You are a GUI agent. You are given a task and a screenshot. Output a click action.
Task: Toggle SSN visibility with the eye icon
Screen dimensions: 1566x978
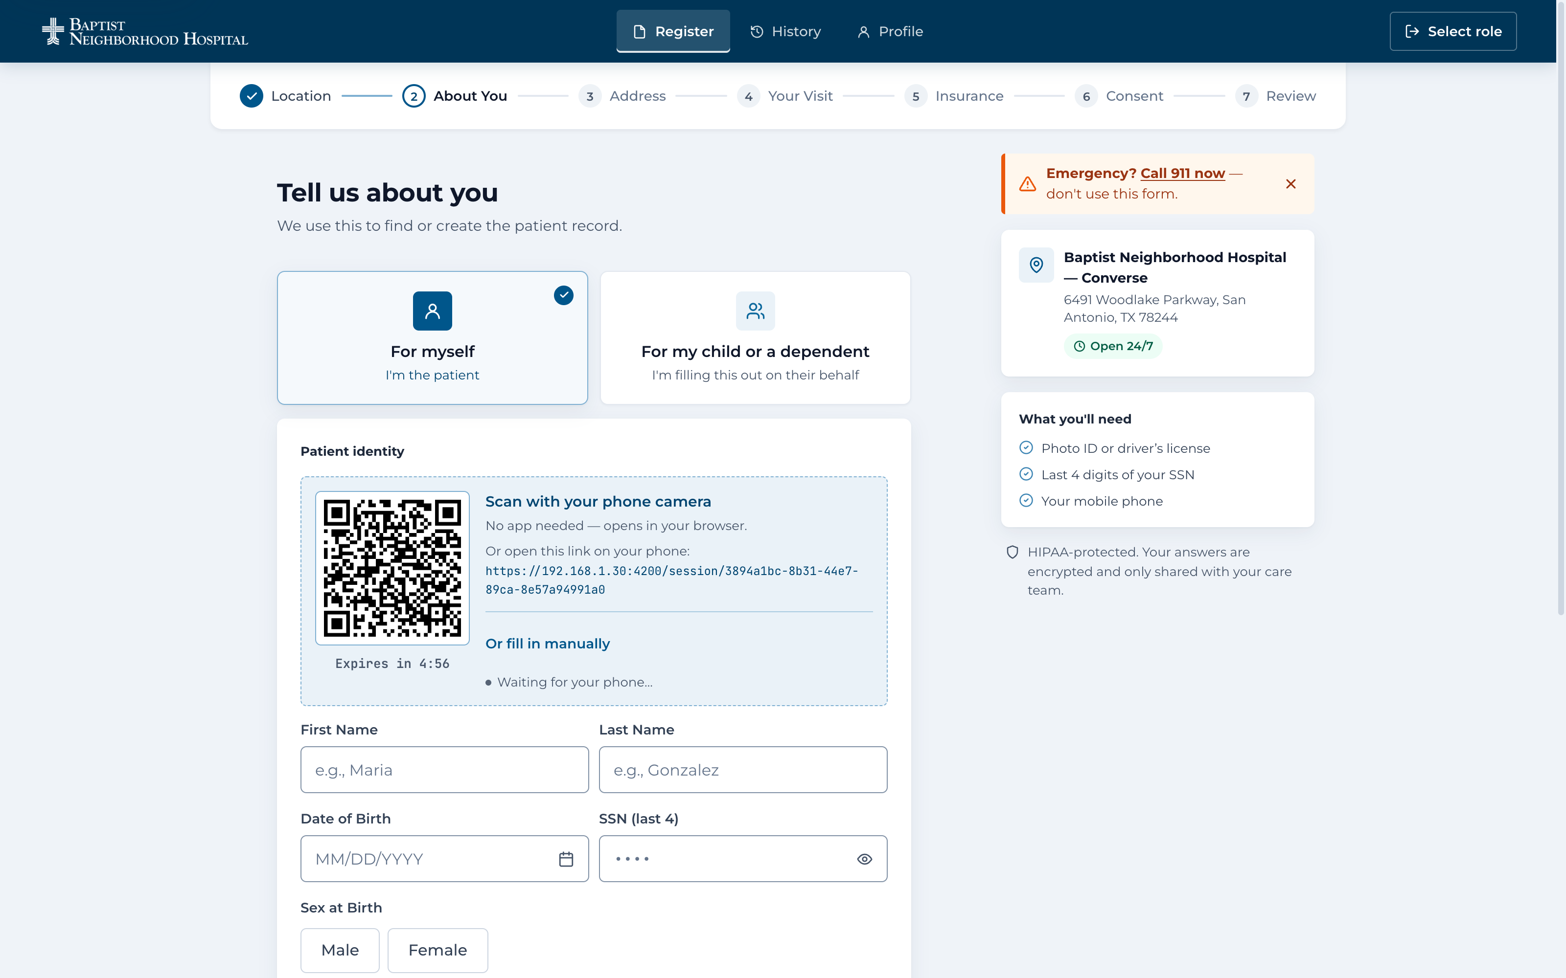tap(865, 859)
